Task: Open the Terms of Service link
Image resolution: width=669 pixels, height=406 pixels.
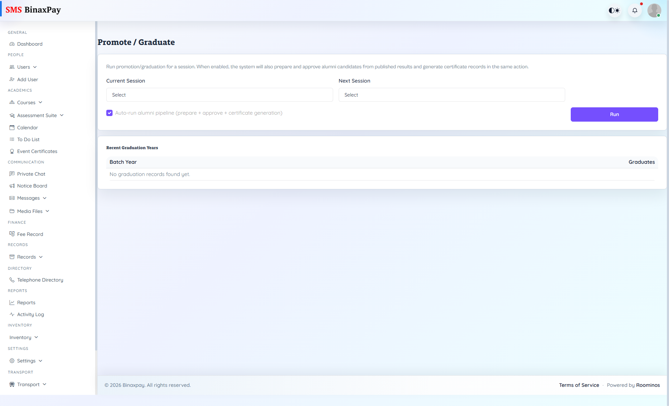Action: [x=579, y=385]
